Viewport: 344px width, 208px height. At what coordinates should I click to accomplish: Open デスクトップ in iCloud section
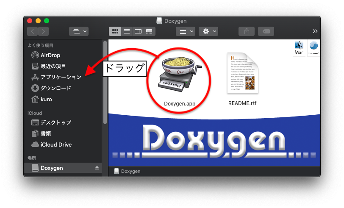point(63,122)
